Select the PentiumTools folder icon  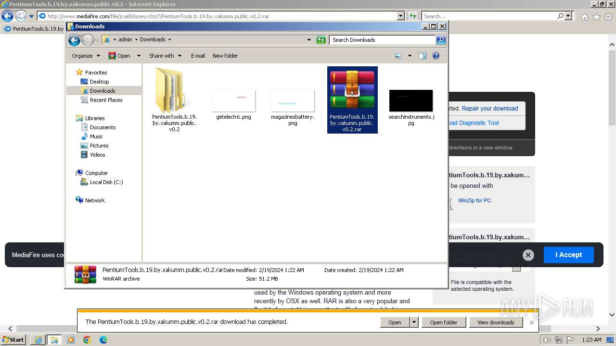(174, 90)
